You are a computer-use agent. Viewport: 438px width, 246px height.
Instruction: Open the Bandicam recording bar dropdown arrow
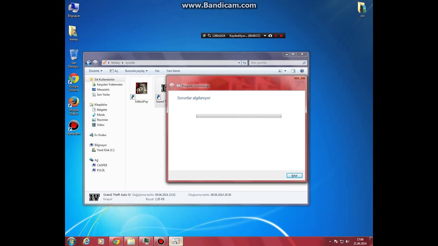[x=265, y=36]
